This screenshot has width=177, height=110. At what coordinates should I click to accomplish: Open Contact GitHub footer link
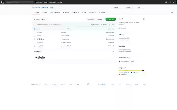(102, 84)
